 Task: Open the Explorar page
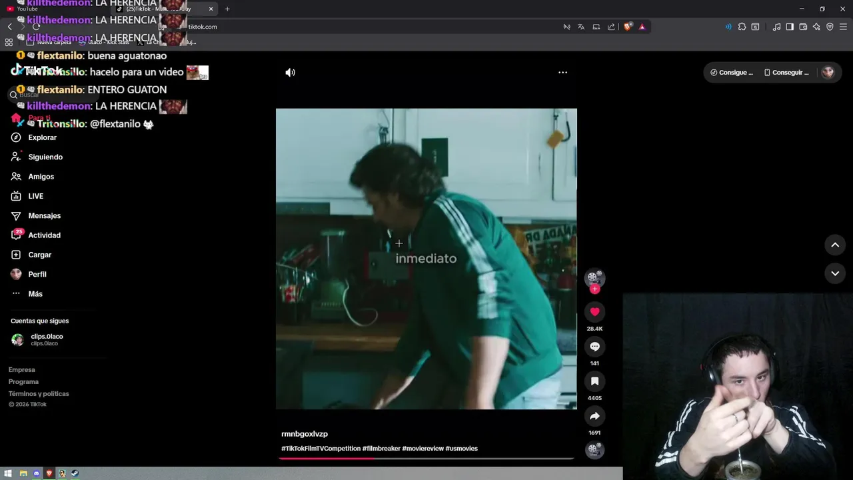click(34, 137)
